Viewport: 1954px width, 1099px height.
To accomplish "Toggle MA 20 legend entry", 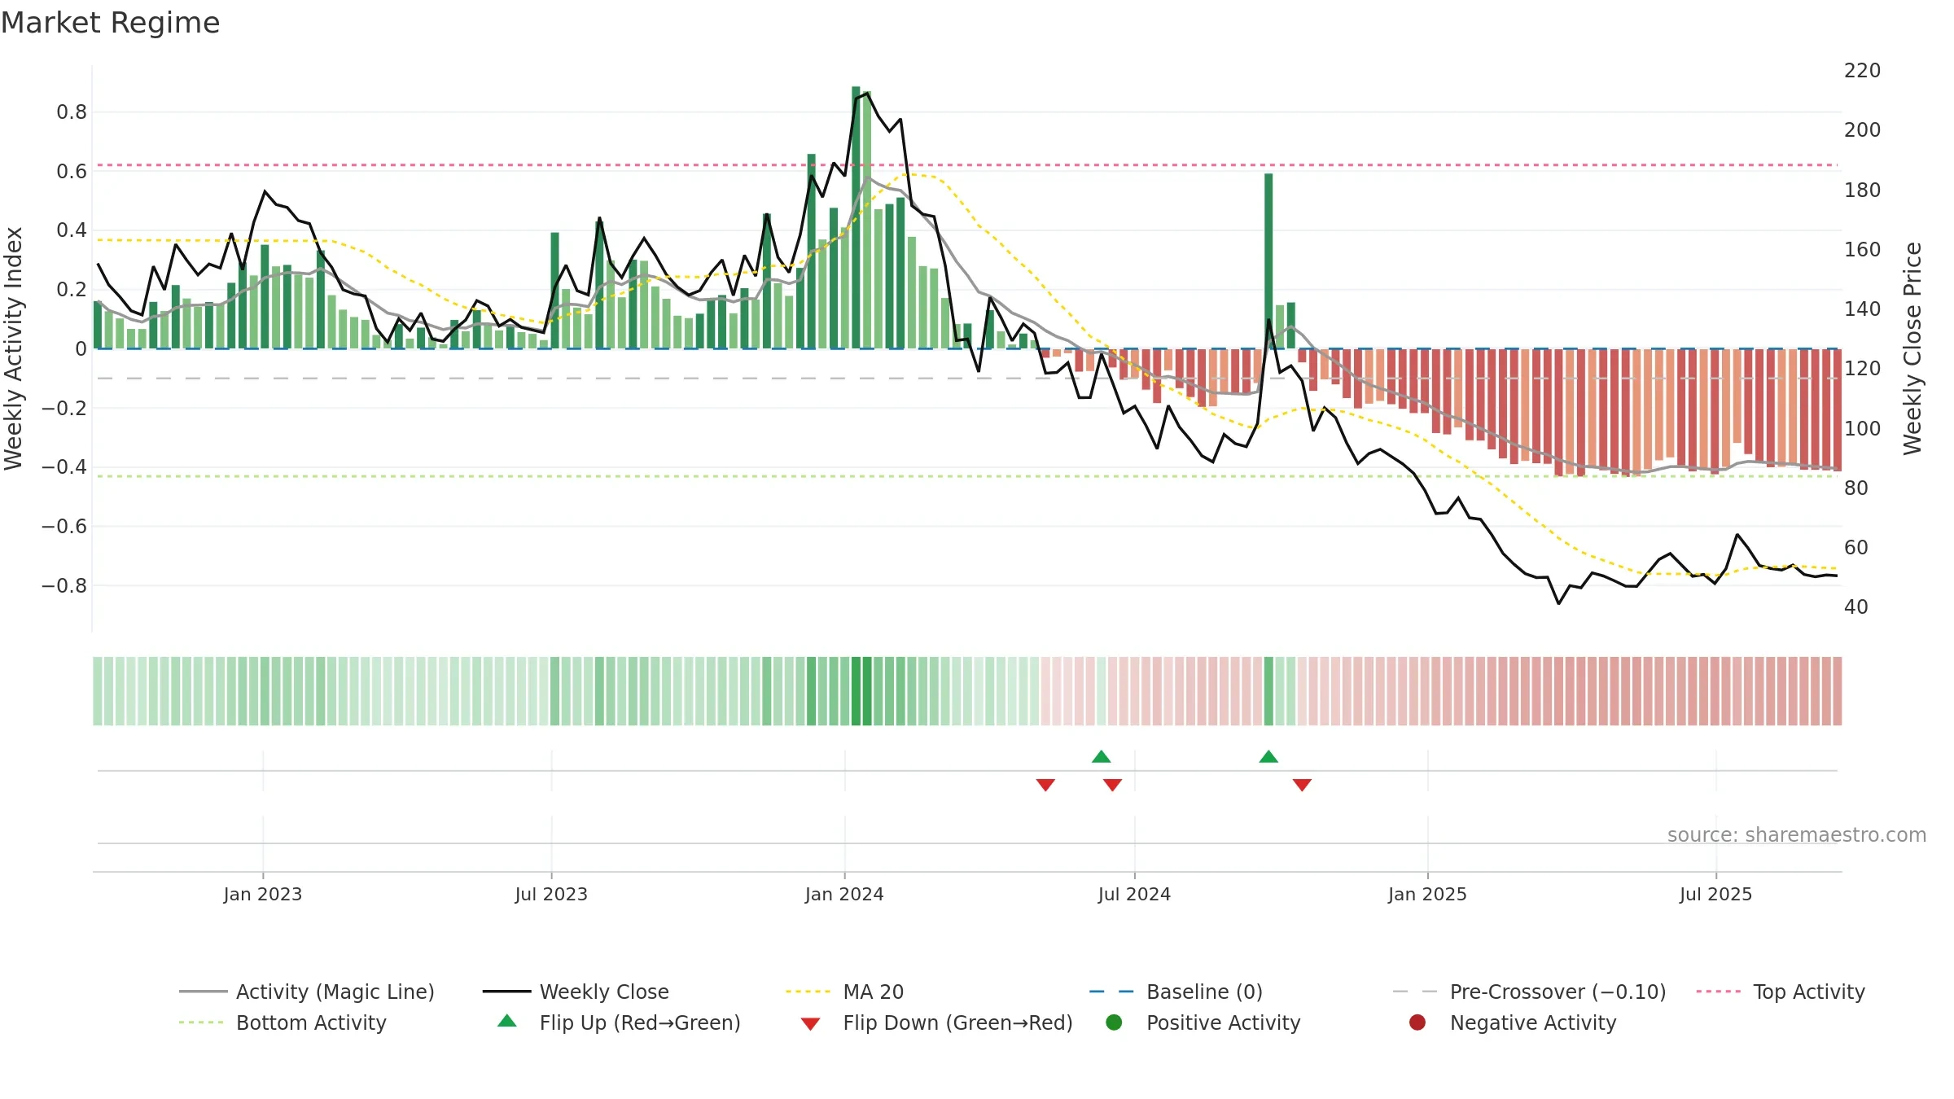I will click(x=844, y=992).
